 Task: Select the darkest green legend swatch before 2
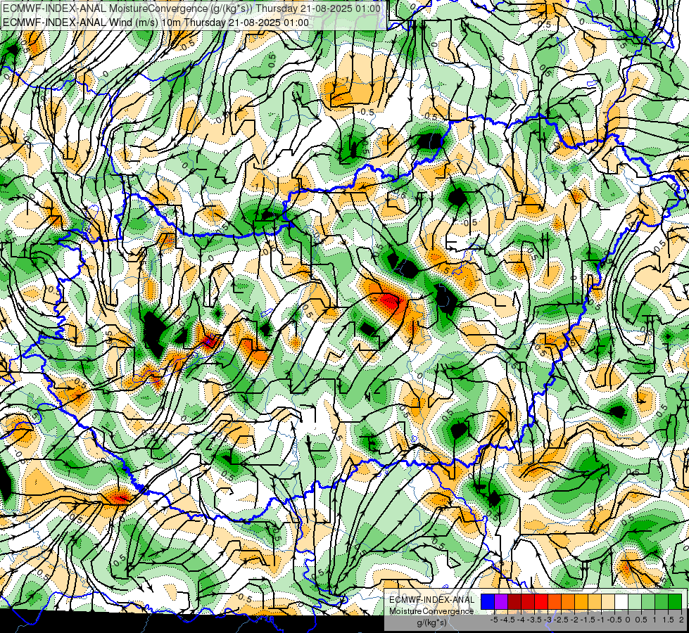tap(675, 601)
